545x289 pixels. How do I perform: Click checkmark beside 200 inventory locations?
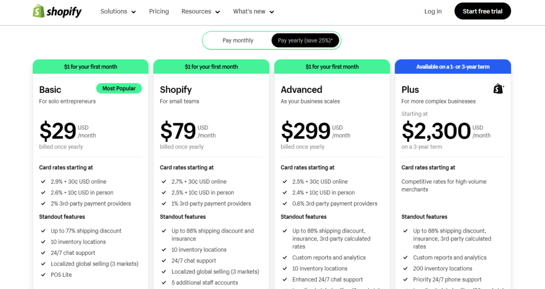pyautogui.click(x=405, y=268)
